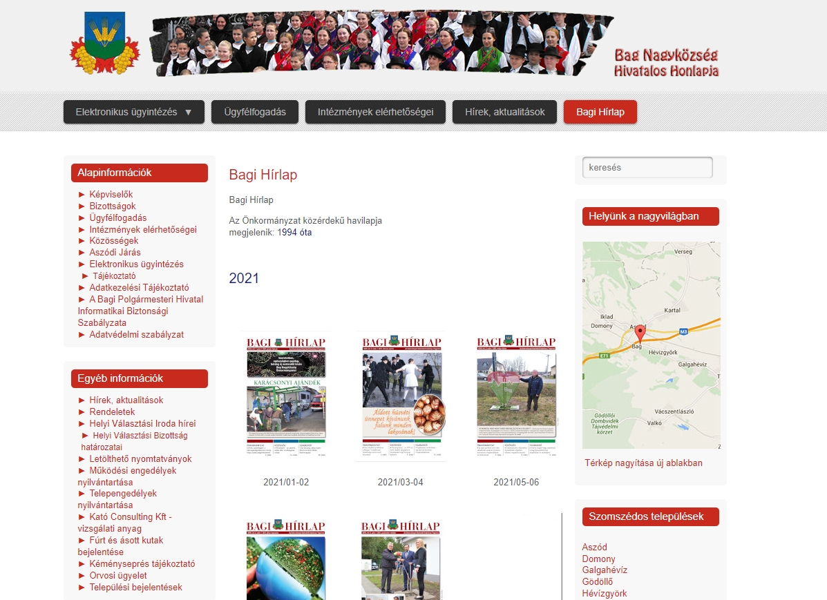Open the Bizottságok link

(113, 206)
